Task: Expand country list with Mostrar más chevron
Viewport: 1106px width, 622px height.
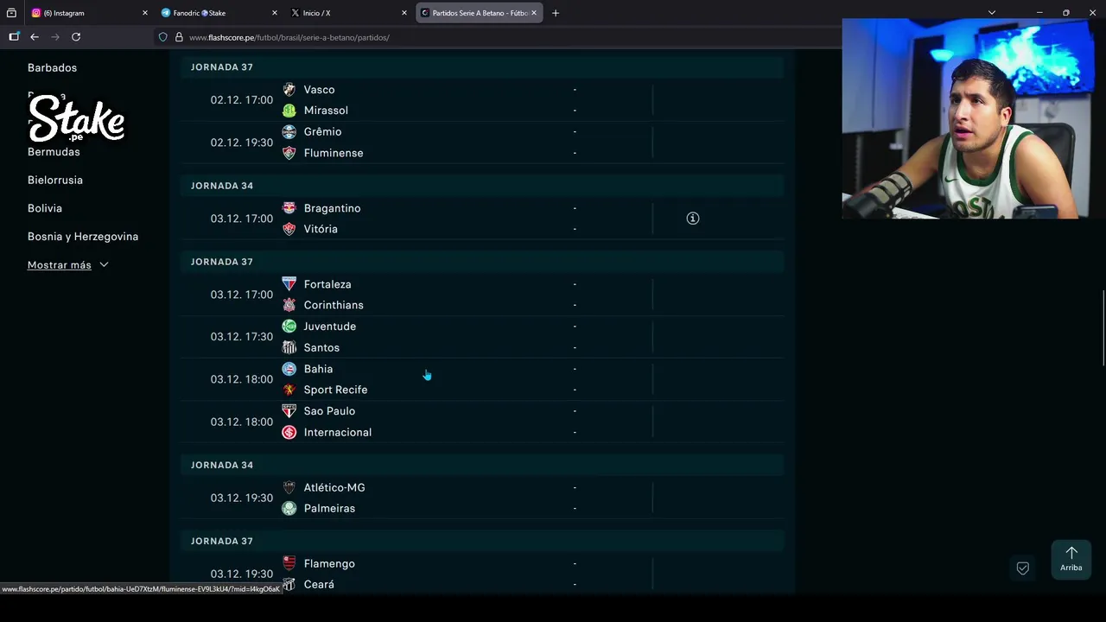Action: 104,265
